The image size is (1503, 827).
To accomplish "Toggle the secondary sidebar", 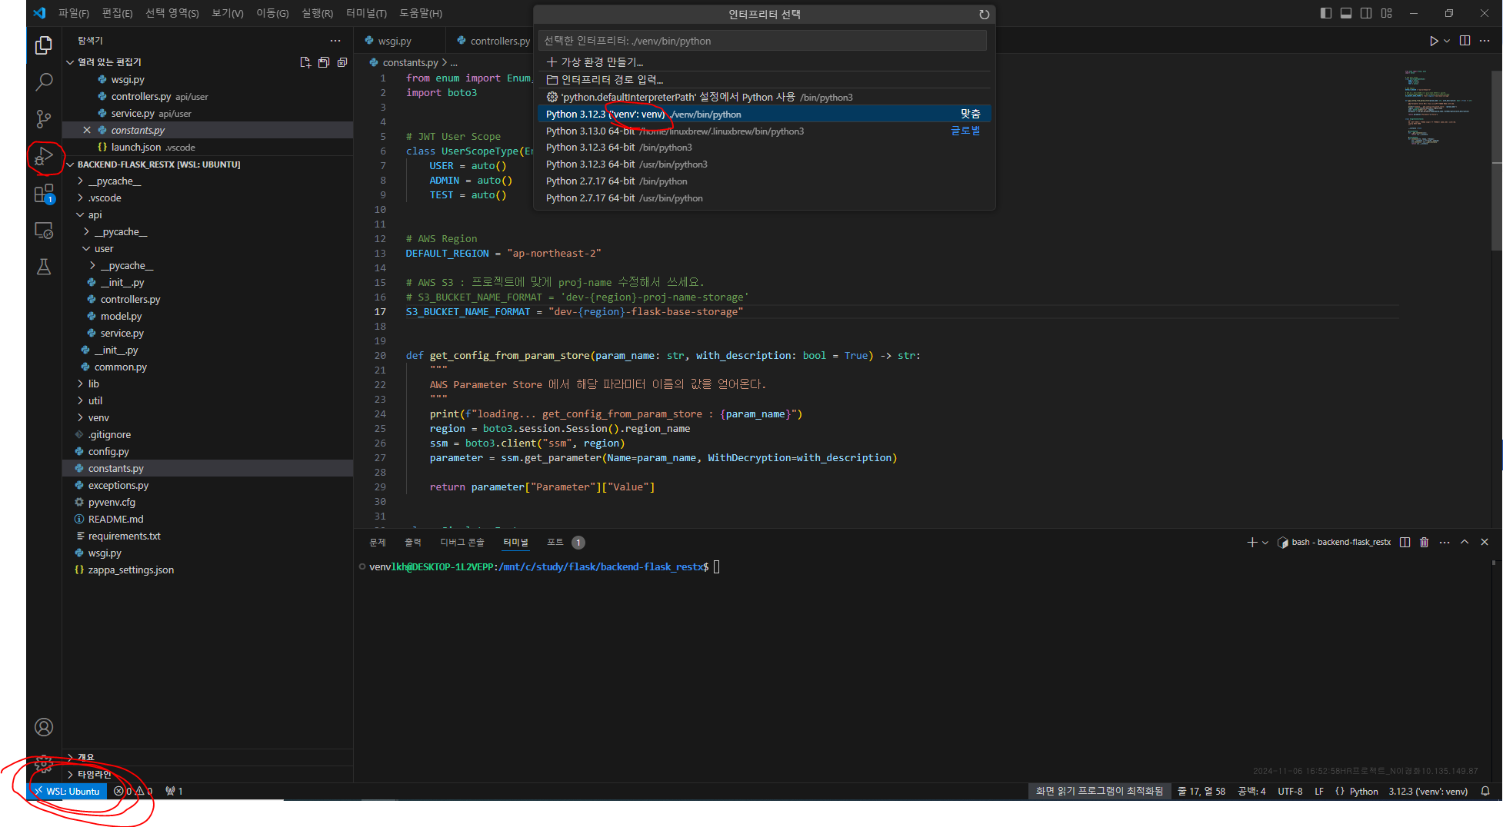I will (x=1367, y=13).
